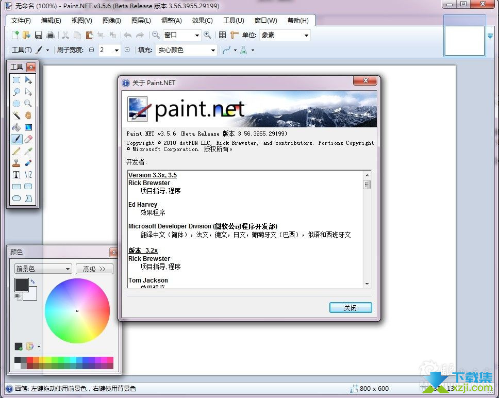Increase the brush width with plus button
The height and width of the screenshot is (398, 499).
pos(127,50)
